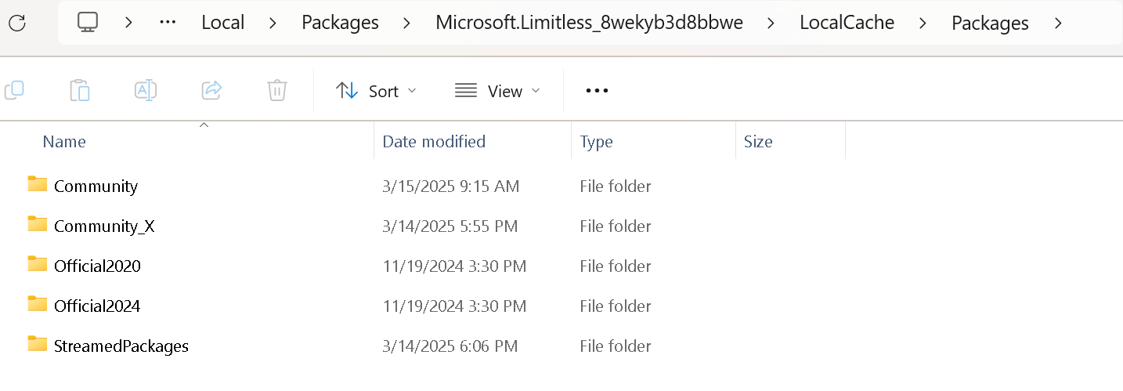Go to LocalCache in the address bar
The height and width of the screenshot is (391, 1123).
click(847, 23)
